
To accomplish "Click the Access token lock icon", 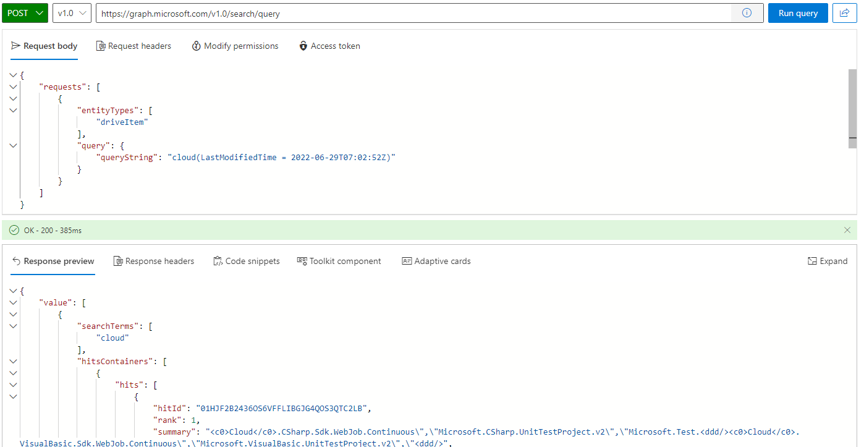I will click(x=303, y=46).
